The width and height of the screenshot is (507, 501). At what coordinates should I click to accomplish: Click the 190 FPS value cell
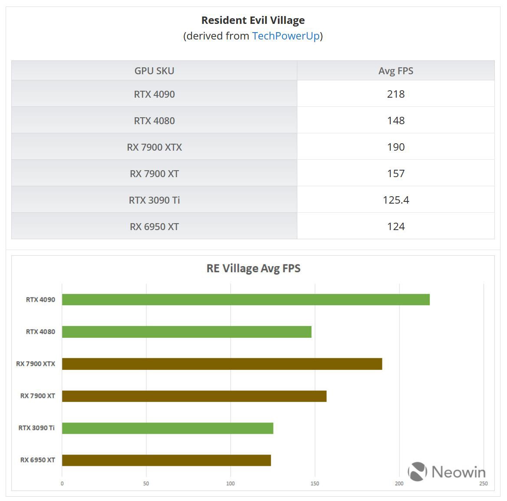[x=396, y=147]
